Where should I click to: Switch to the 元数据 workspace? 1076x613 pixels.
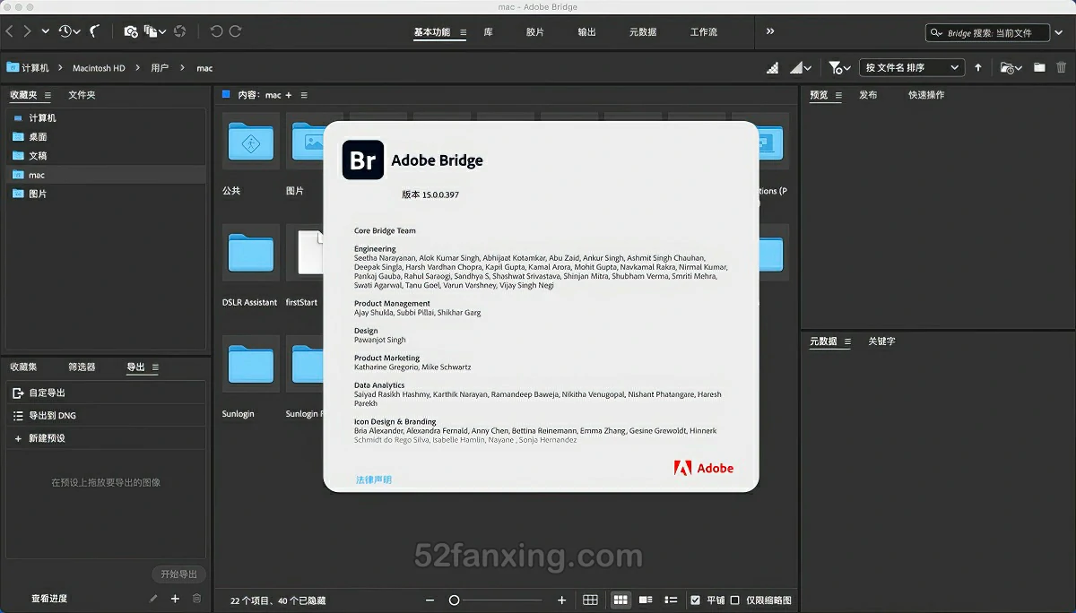[643, 32]
